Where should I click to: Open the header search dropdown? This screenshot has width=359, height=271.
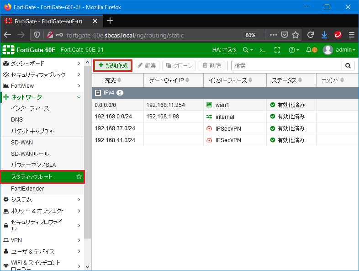(248, 50)
